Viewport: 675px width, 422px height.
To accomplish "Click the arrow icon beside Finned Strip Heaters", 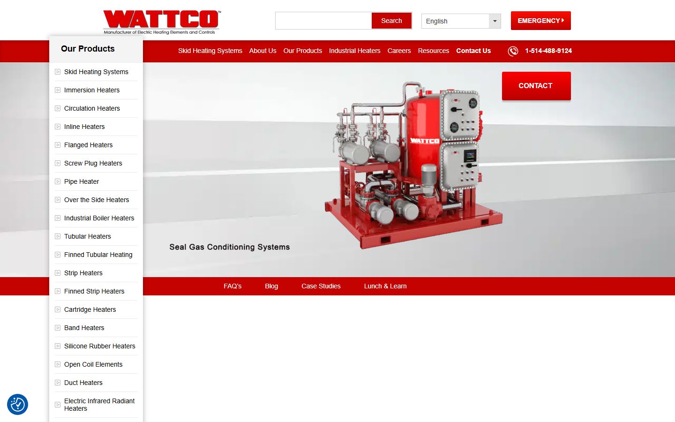I will 58,291.
